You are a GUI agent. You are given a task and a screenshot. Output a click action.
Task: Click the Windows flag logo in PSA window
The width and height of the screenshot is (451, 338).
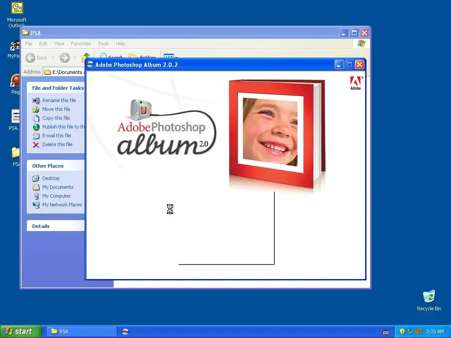point(362,44)
